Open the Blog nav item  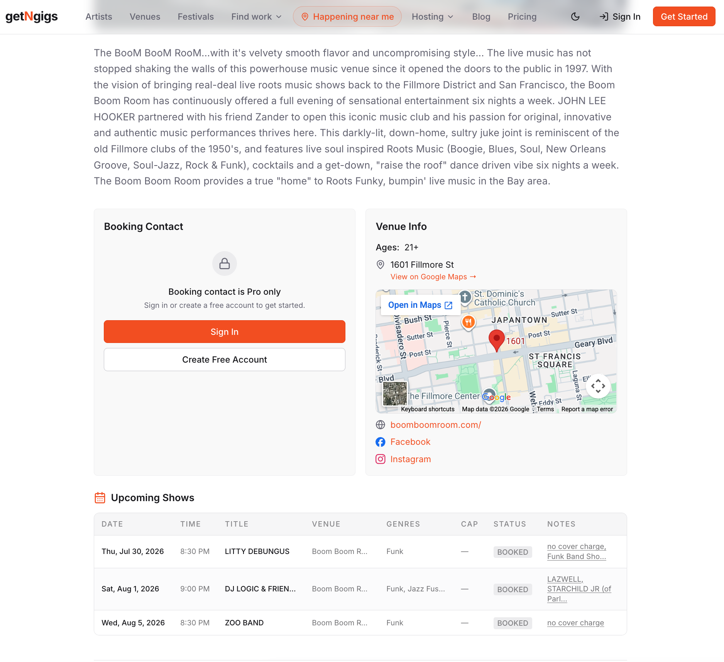click(481, 17)
